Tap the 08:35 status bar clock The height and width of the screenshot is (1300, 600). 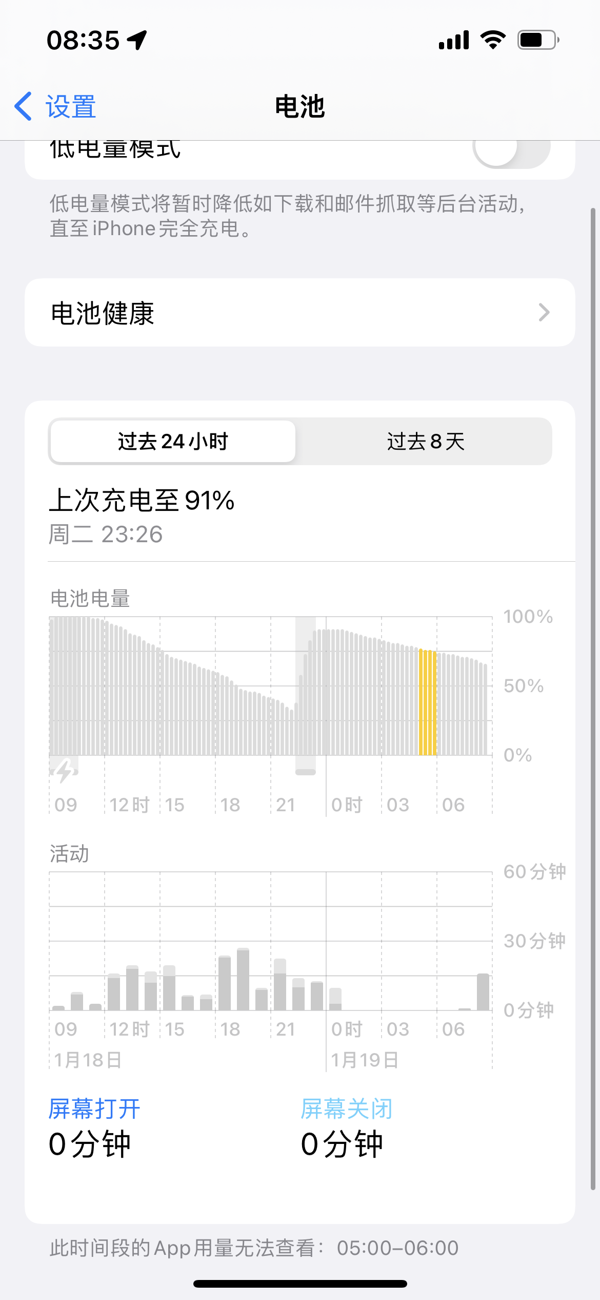(83, 40)
